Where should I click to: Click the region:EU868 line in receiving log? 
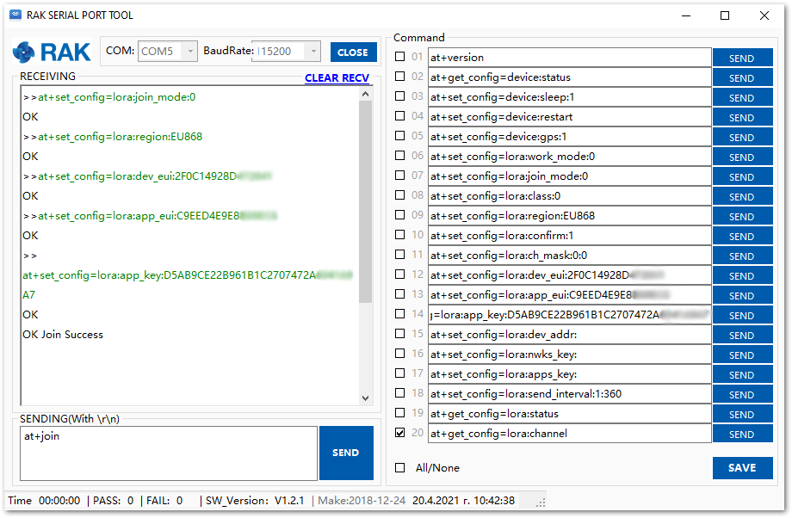113,136
